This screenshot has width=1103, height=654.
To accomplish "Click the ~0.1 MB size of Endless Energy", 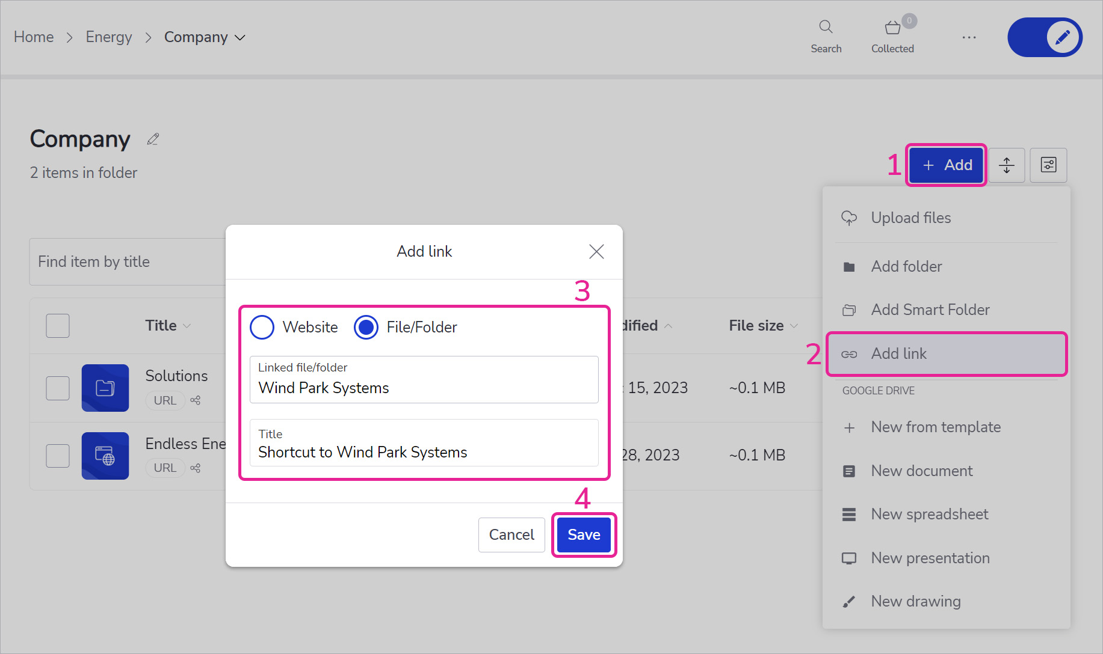I will click(757, 456).
